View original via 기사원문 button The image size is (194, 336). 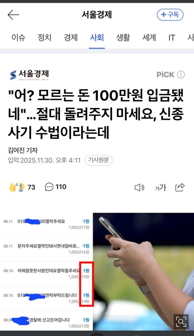[99, 160]
